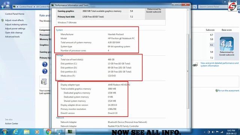This screenshot has height=135, width=240.
Task: Open the Start menu orb
Action: point(5,132)
